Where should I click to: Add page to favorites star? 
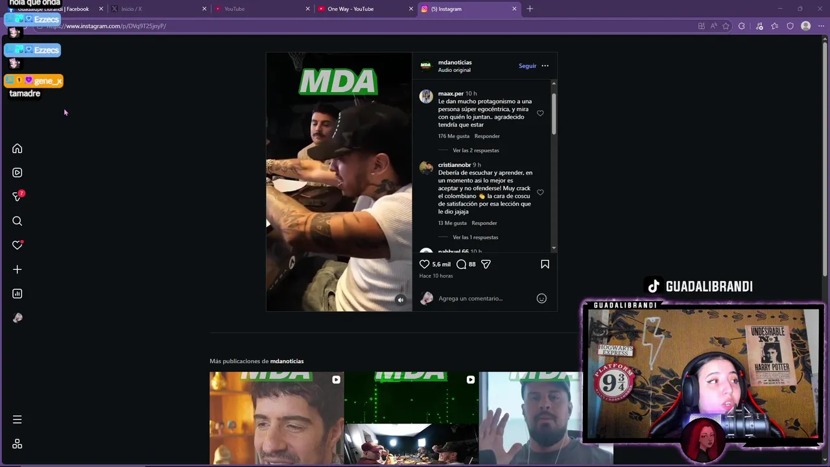[x=726, y=26]
